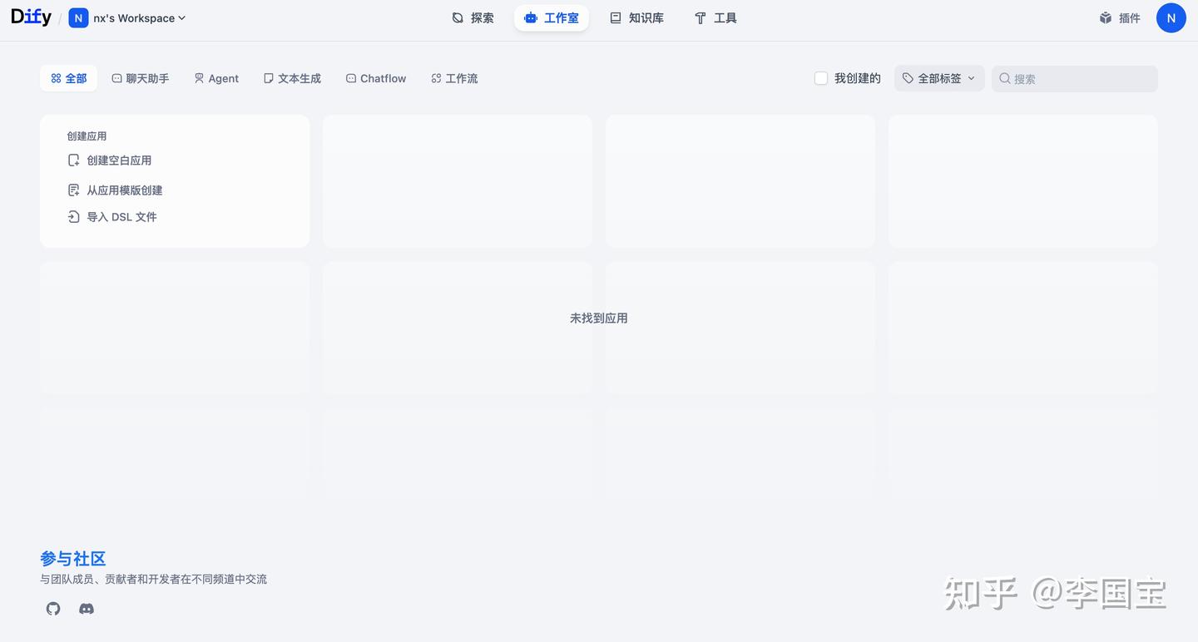Screen dimensions: 1198x642
Task: Choose 从应用模版创建
Action: click(115, 190)
